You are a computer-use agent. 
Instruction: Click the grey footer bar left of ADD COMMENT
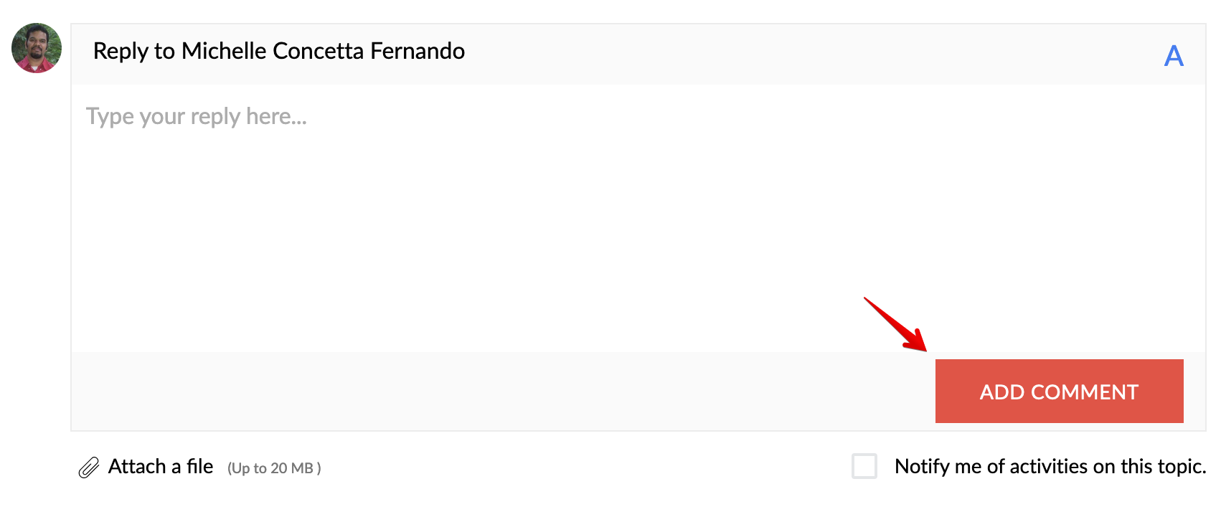(x=502, y=391)
